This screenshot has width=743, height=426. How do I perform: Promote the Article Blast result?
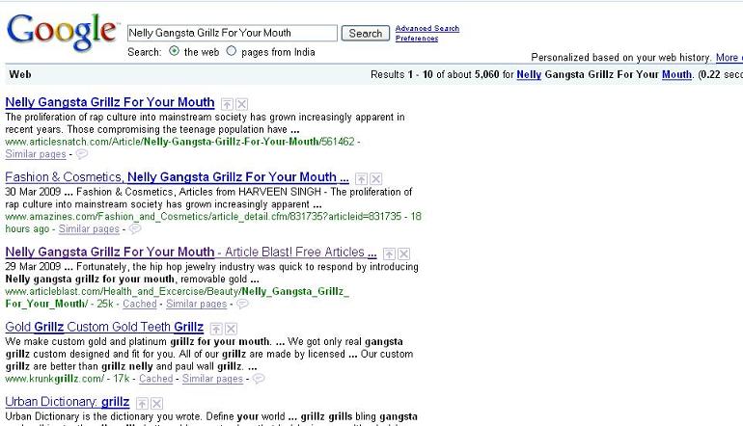click(389, 253)
